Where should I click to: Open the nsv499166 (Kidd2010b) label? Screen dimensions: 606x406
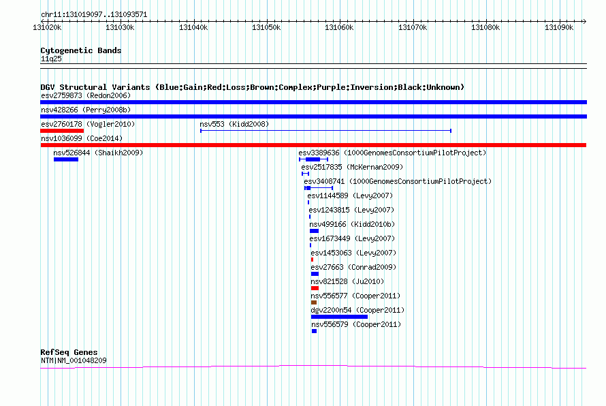pyautogui.click(x=352, y=224)
